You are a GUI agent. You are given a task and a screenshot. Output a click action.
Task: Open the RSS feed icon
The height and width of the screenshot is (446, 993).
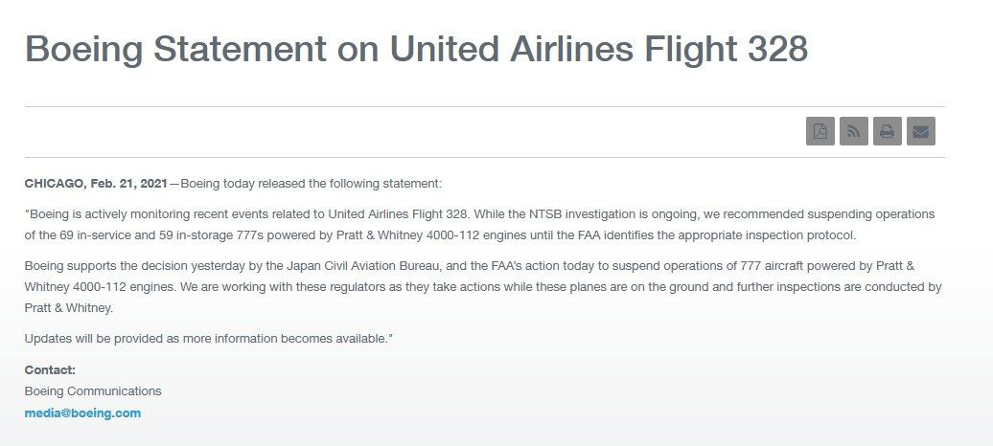pyautogui.click(x=854, y=131)
